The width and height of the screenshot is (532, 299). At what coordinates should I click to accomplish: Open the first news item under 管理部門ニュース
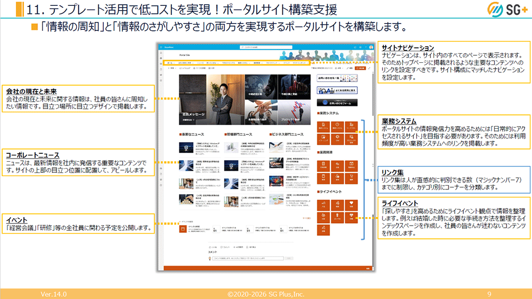tap(244, 148)
